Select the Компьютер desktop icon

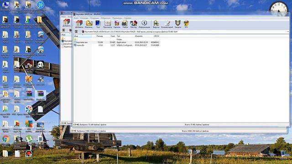click(x=5, y=6)
